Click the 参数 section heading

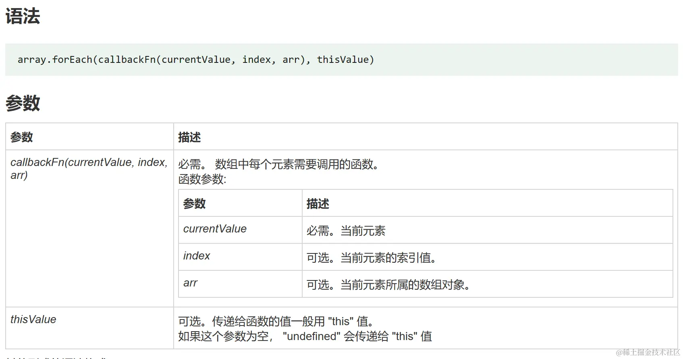pyautogui.click(x=23, y=103)
